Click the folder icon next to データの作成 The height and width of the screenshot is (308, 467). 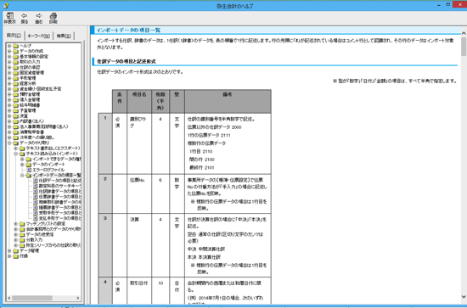tap(16, 51)
